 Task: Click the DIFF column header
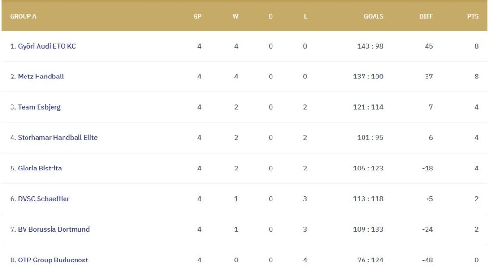[x=426, y=16]
